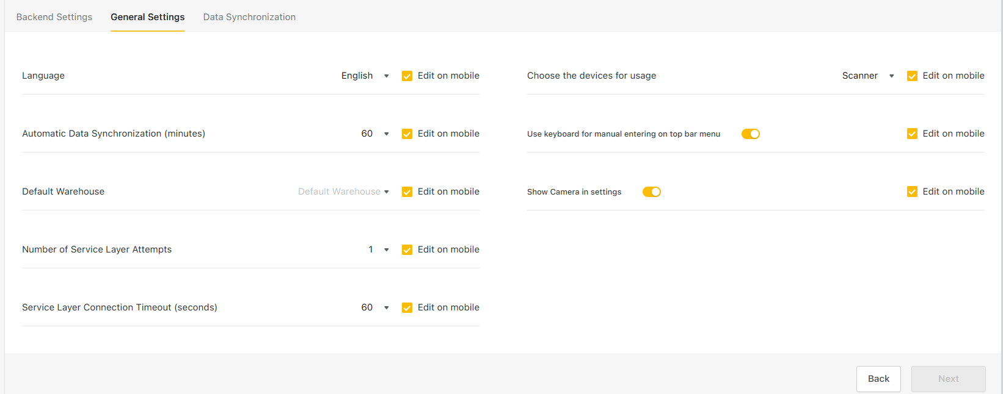This screenshot has width=1003, height=394.
Task: Open the Default Warehouse dropdown
Action: point(343,192)
